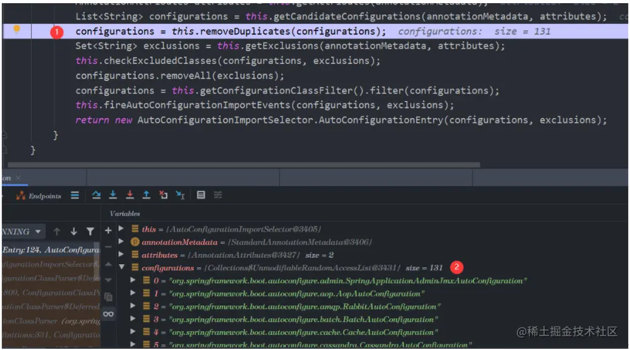The image size is (630, 350).
Task: Click the Step Into debugger icon
Action: [113, 195]
